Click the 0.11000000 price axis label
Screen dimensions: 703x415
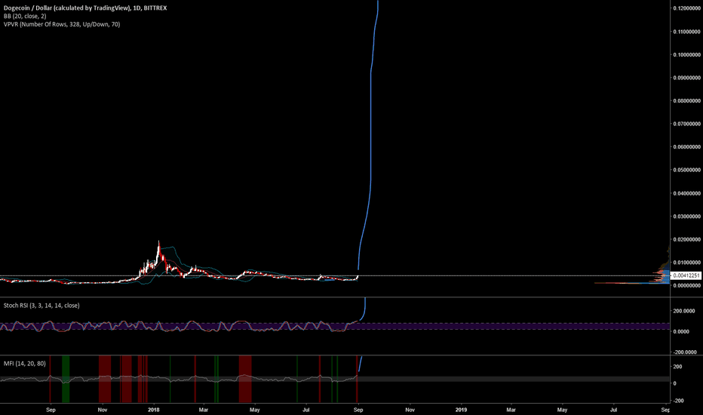[x=686, y=32]
